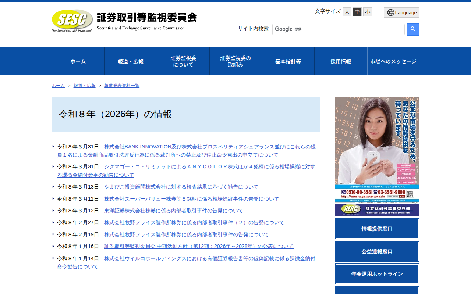The height and width of the screenshot is (294, 471).
Task: Click the arrow bullet beside the first news item
Action: coord(53,146)
